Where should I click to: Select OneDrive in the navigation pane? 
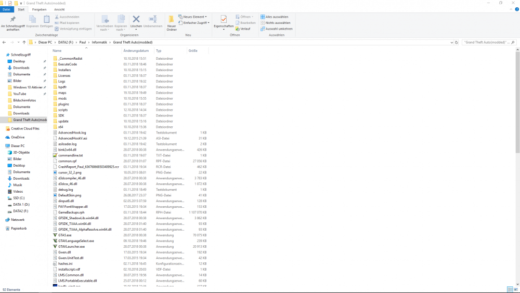(x=18, y=137)
